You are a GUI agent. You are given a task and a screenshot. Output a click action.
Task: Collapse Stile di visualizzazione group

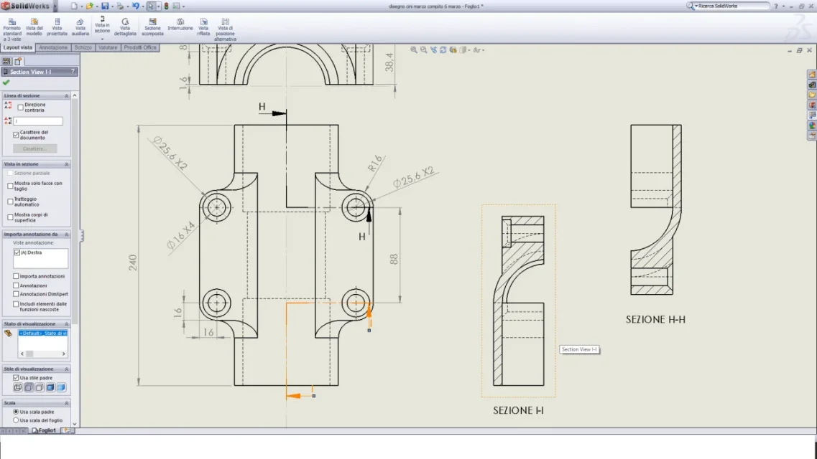(x=67, y=369)
